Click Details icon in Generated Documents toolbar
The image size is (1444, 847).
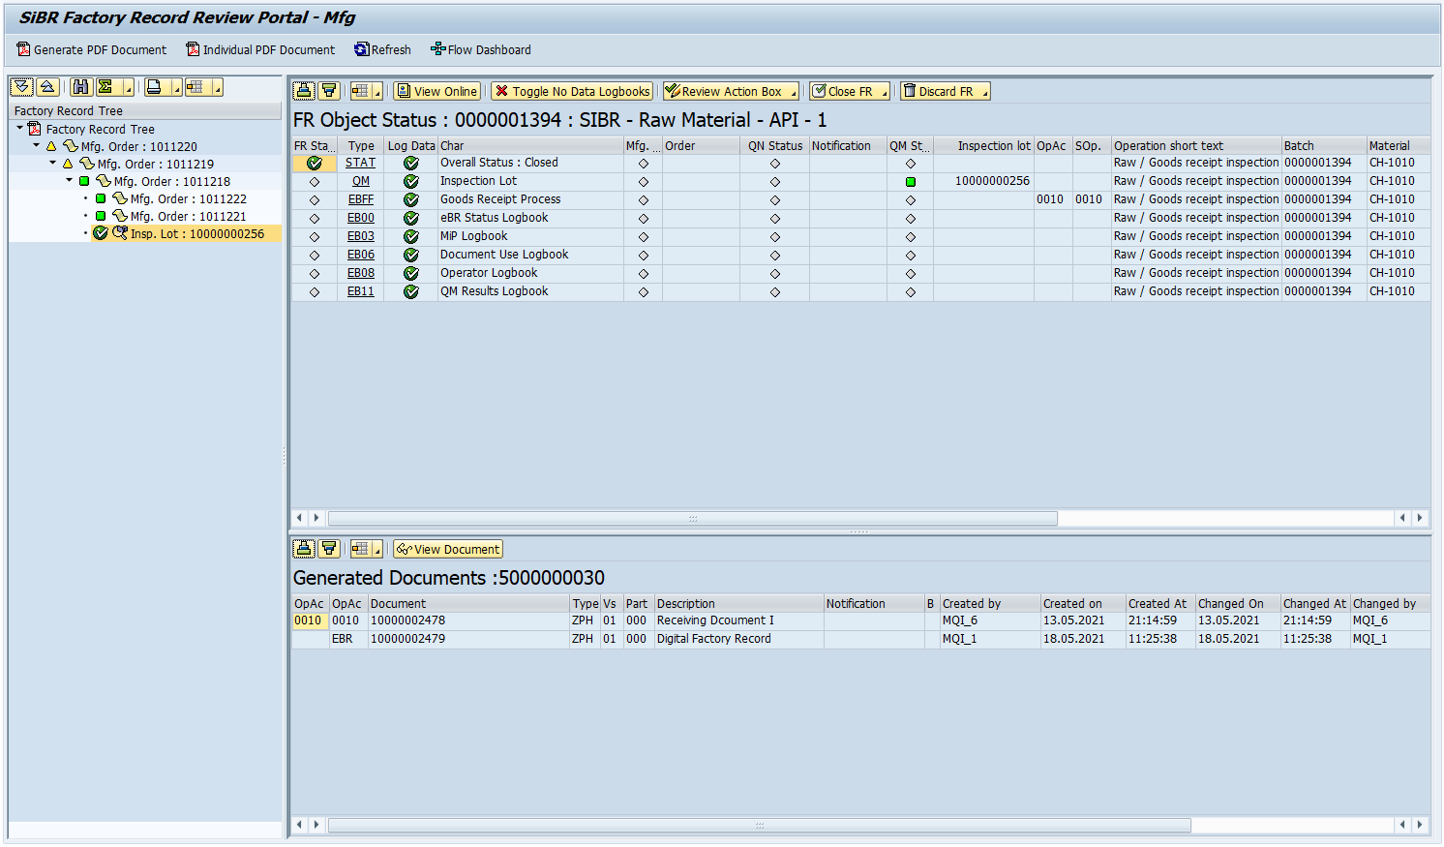[304, 549]
